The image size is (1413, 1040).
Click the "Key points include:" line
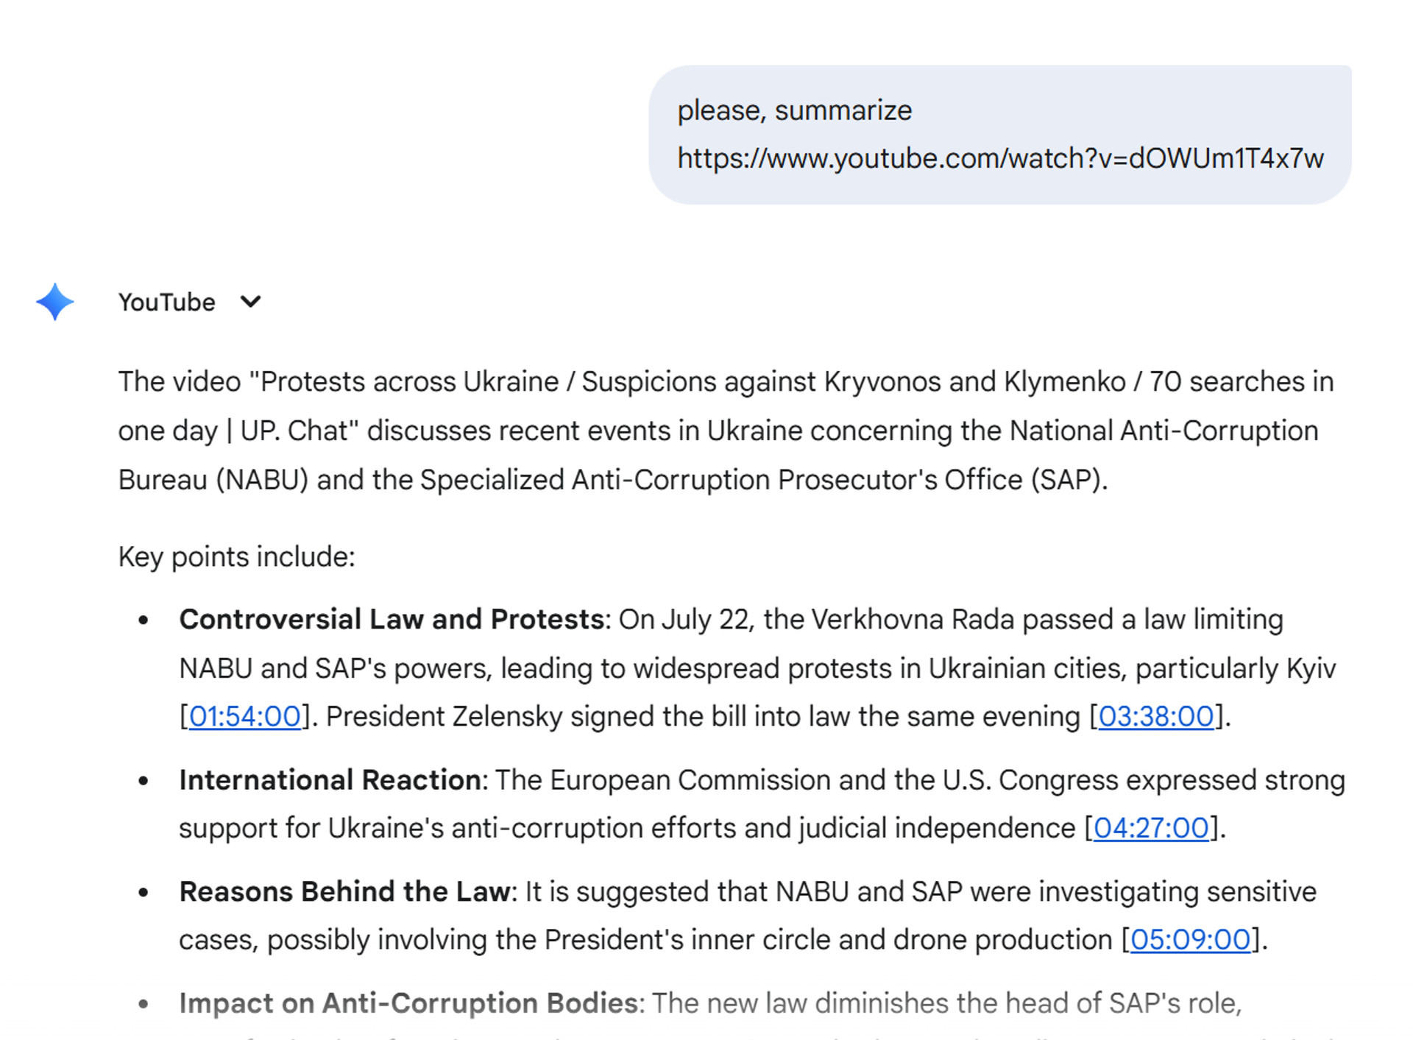coord(236,556)
